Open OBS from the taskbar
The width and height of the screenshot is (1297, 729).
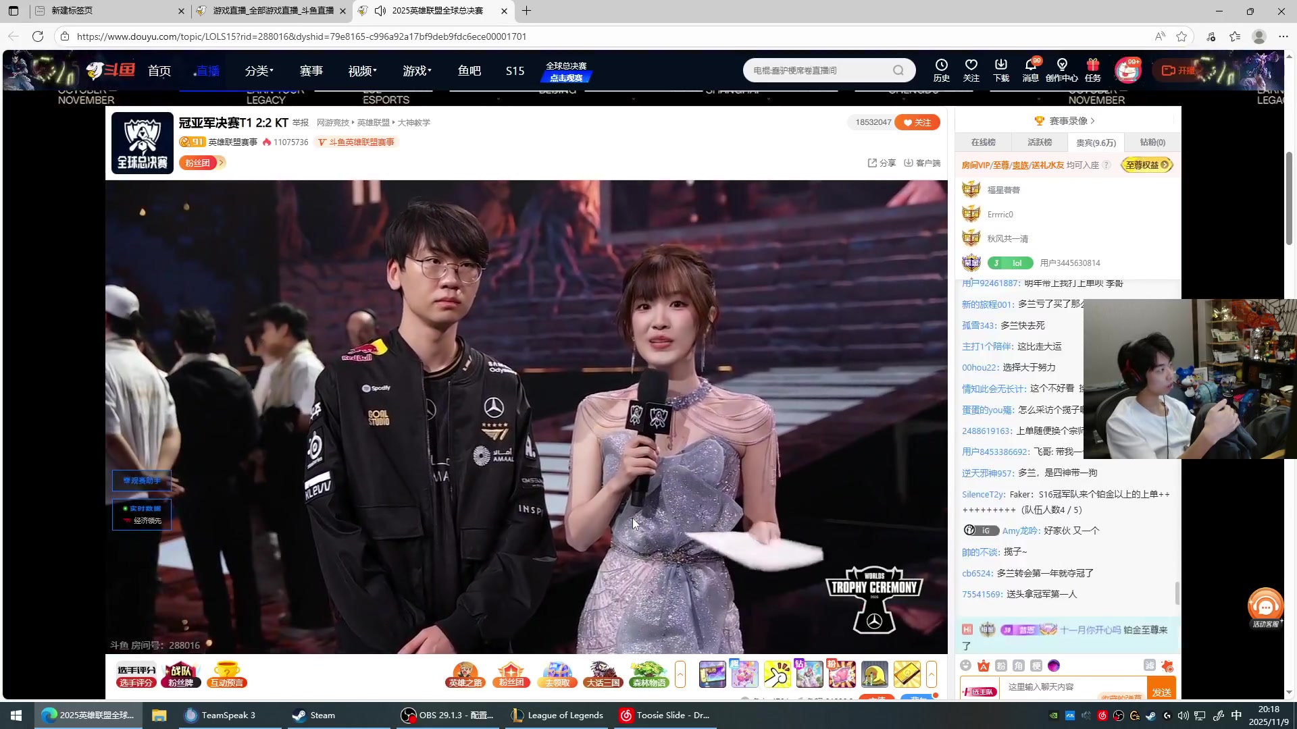pos(448,715)
